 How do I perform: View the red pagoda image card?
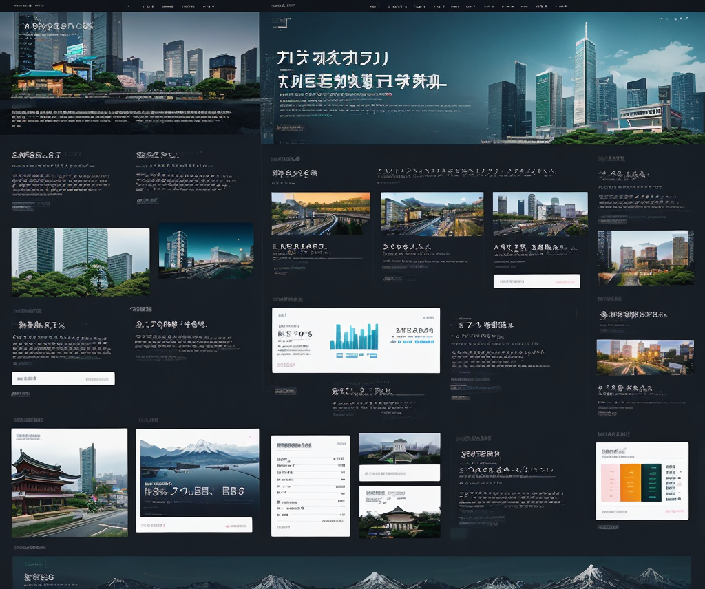tap(69, 482)
